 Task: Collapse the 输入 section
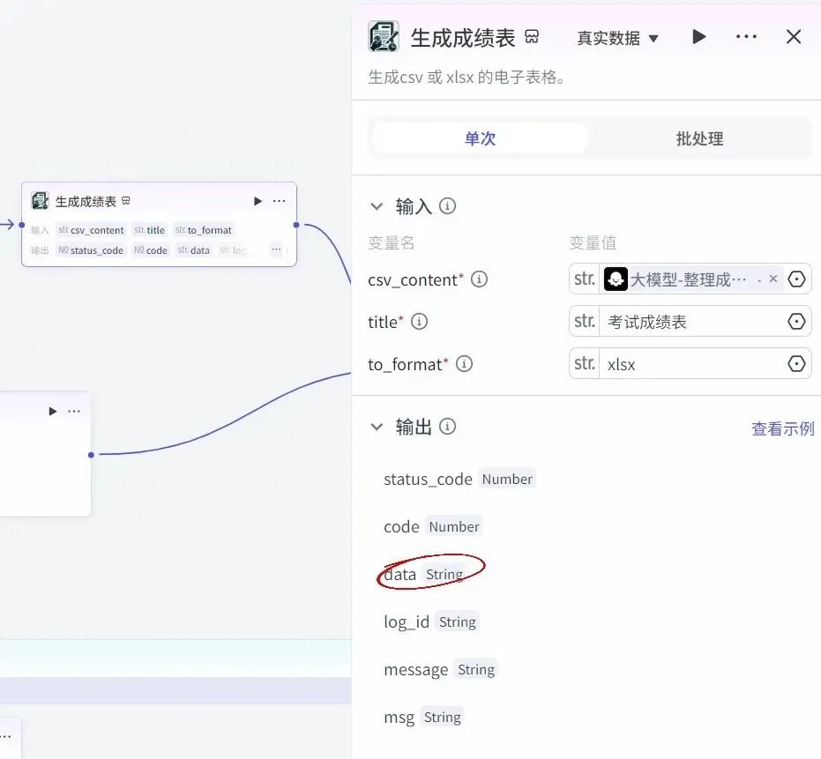coord(377,206)
